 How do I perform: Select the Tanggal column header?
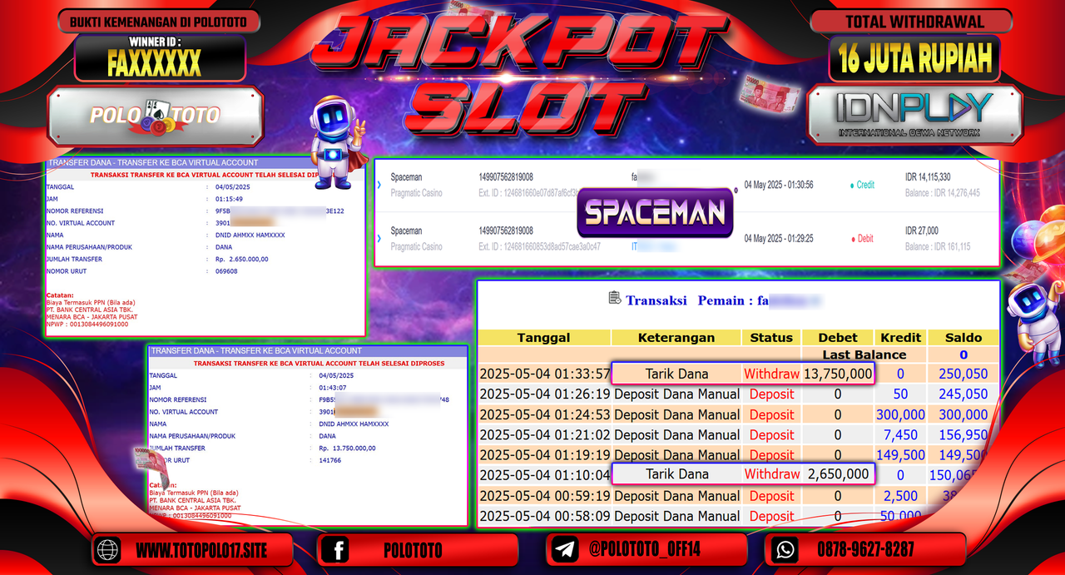[543, 337]
